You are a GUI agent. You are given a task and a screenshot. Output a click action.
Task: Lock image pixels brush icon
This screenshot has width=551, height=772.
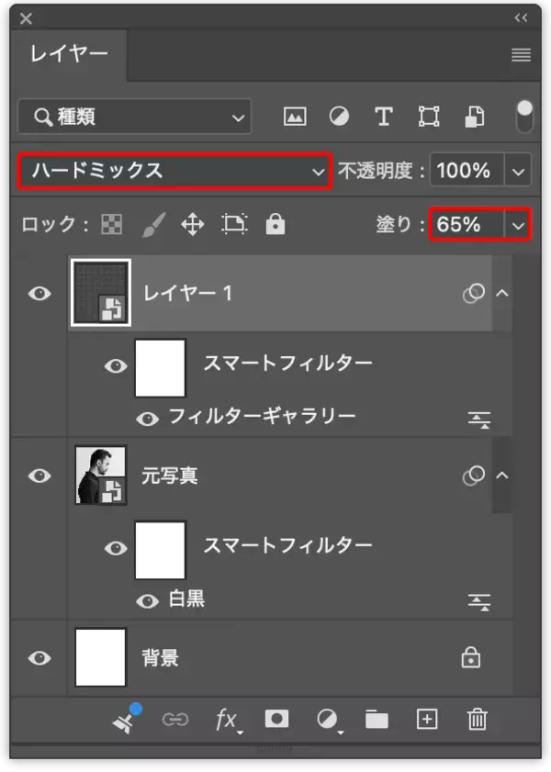153,225
